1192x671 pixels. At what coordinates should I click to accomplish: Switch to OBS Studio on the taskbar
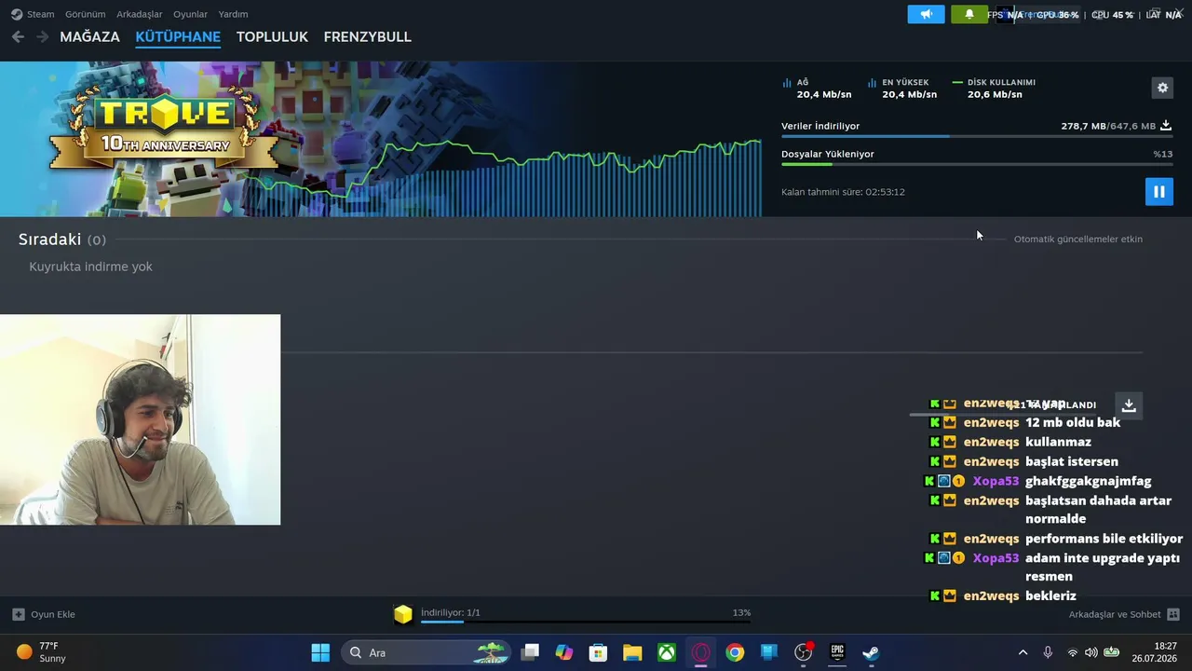(804, 652)
